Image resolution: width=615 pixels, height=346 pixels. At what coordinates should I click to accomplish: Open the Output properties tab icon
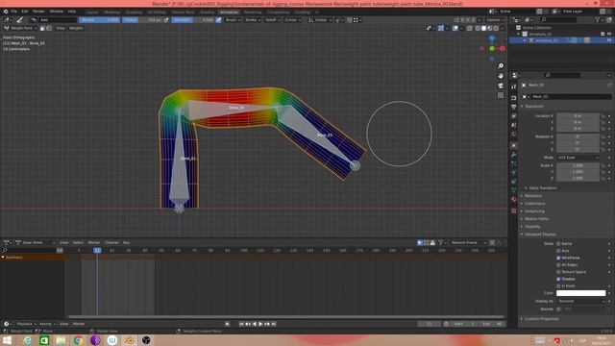pyautogui.click(x=514, y=107)
